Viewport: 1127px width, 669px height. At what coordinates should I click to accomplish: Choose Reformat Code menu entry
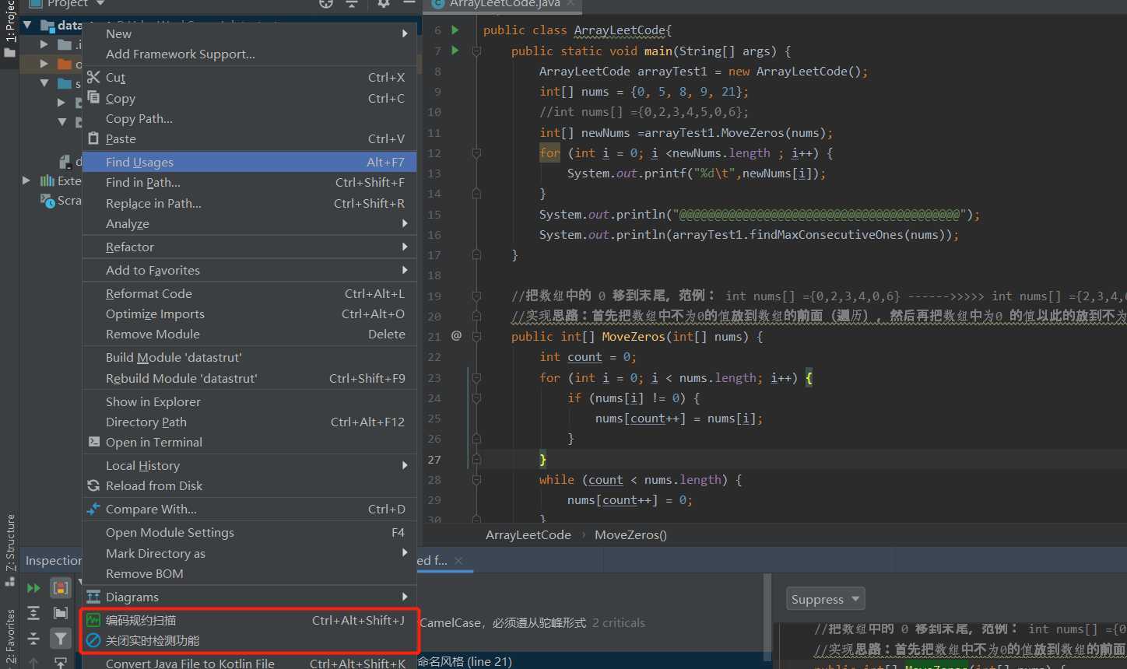(x=250, y=293)
